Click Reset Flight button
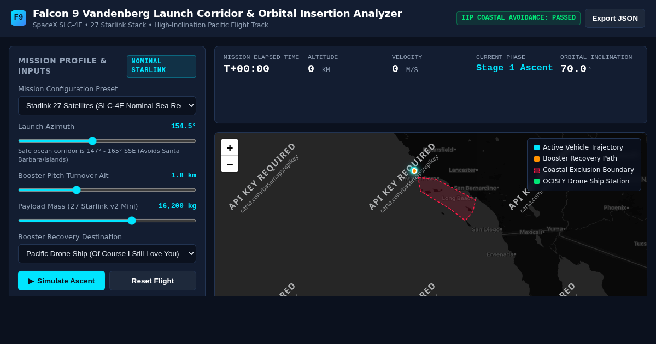 (x=153, y=281)
